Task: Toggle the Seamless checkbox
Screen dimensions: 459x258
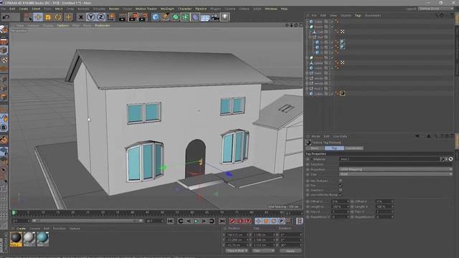Action: point(341,190)
